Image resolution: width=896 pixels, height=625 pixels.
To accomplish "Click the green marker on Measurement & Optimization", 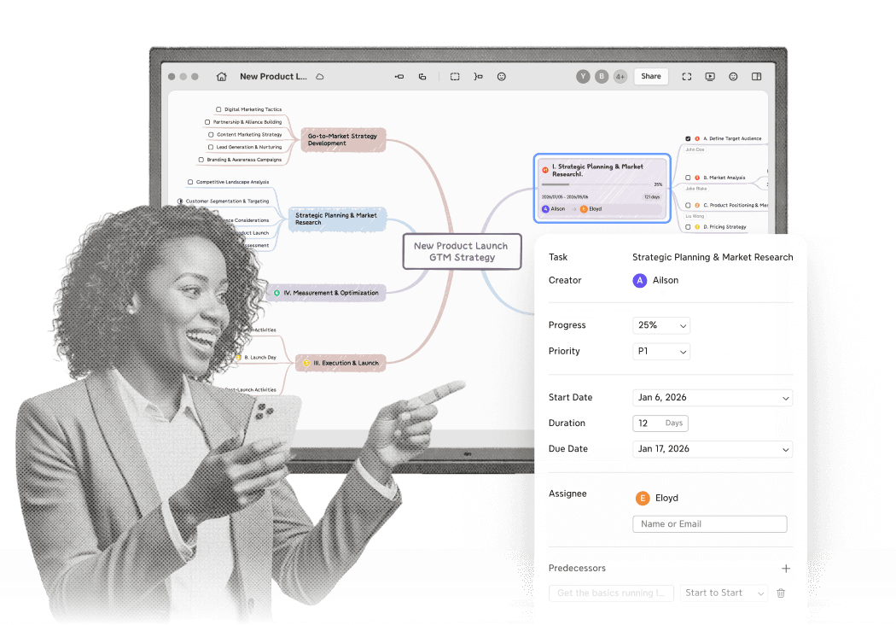I will click(x=276, y=293).
